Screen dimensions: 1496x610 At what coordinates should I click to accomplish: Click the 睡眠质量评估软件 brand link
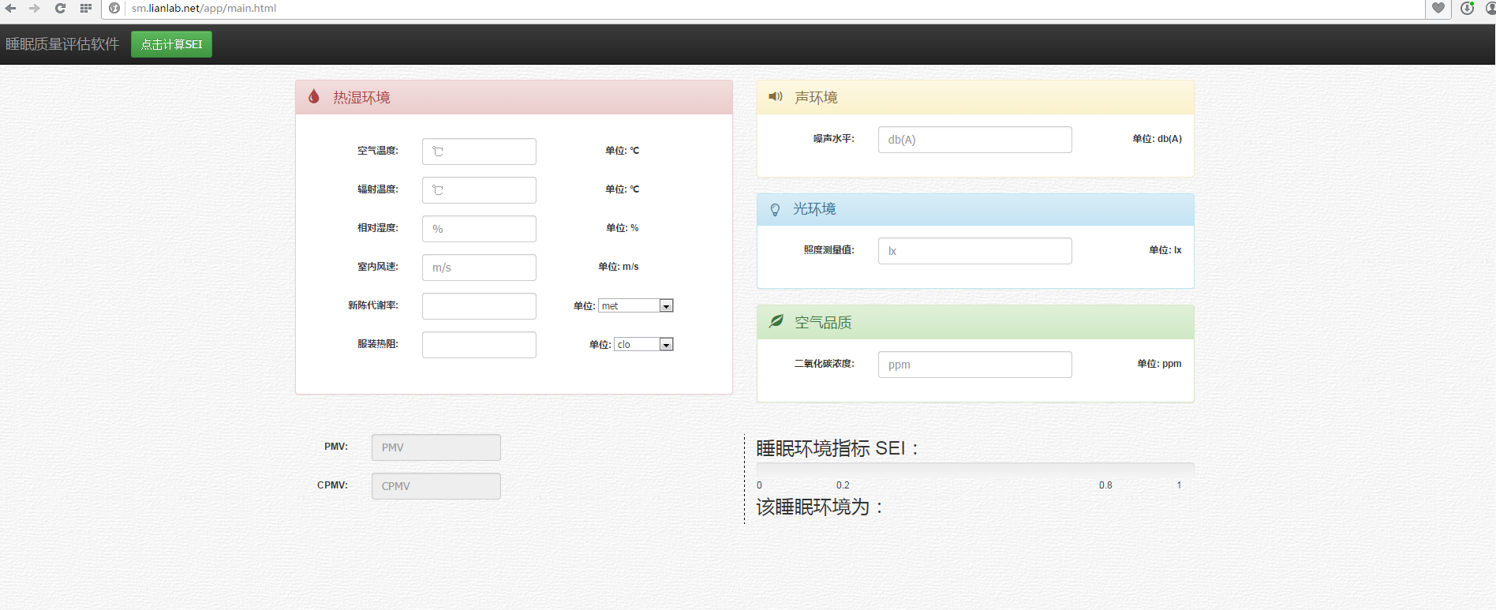62,44
